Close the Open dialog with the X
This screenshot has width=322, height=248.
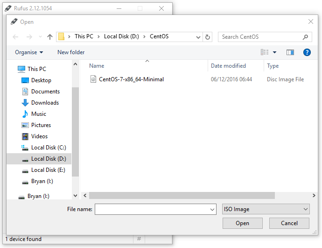(311, 21)
